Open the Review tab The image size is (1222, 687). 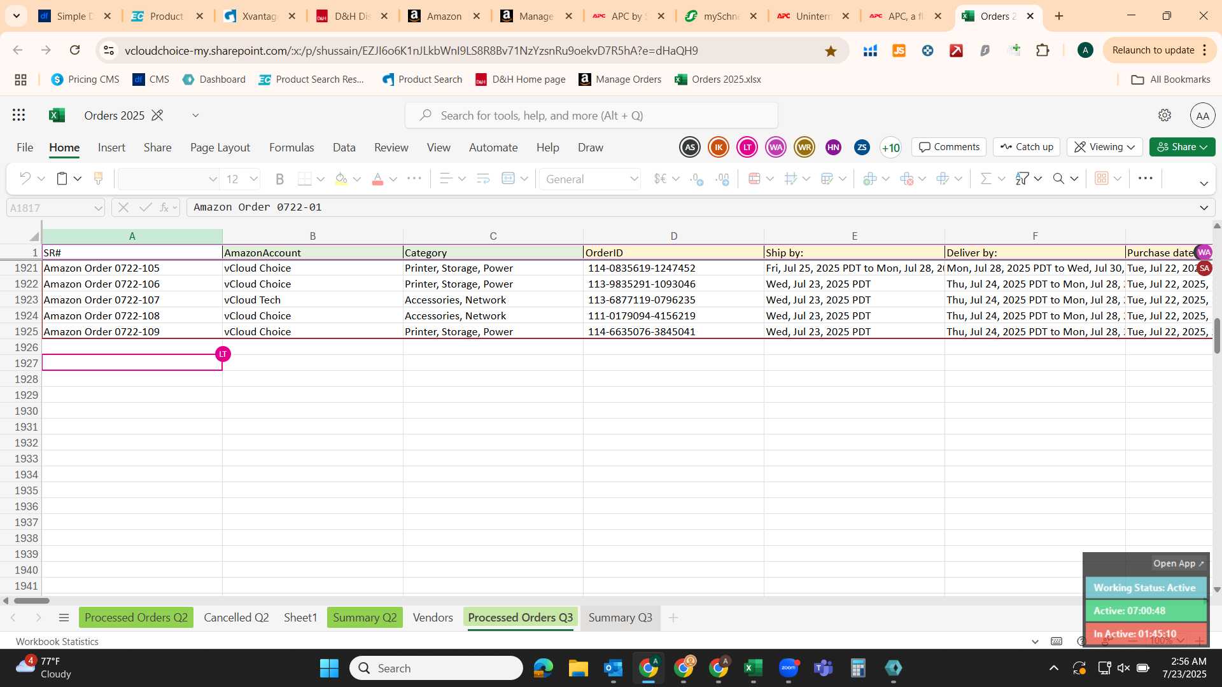coord(391,148)
